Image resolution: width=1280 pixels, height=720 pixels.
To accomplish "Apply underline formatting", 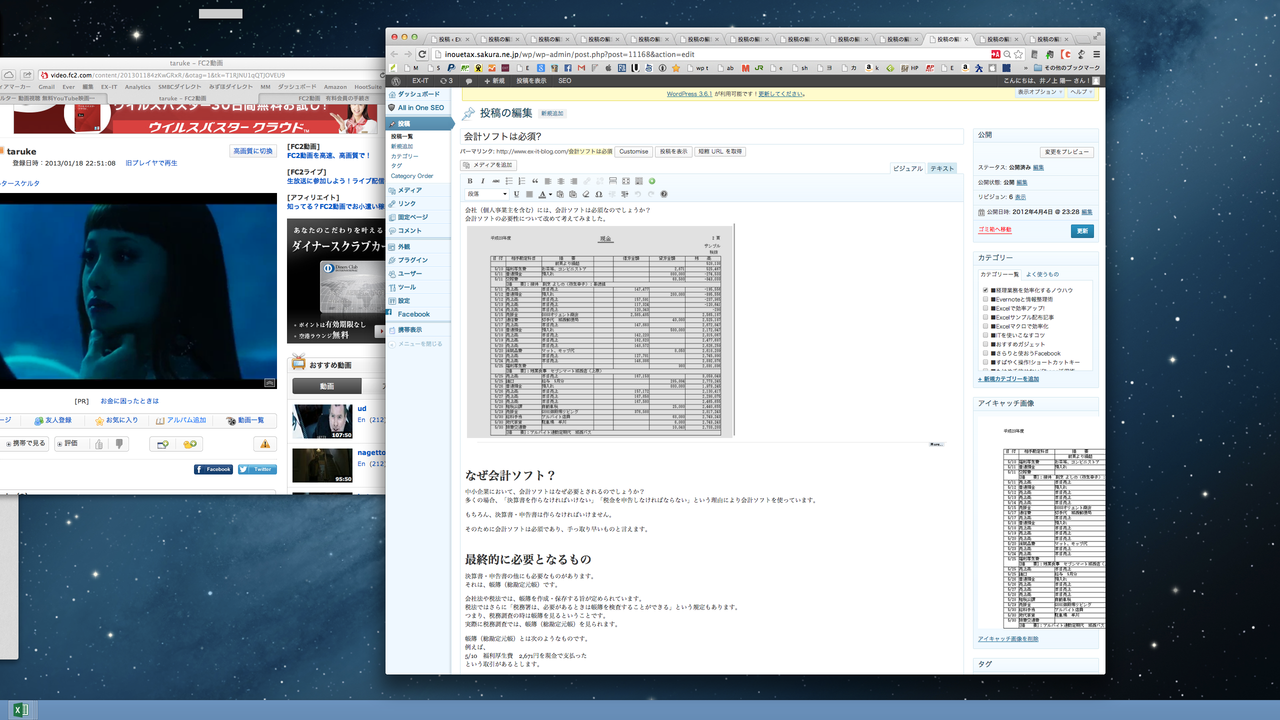I will tap(516, 194).
